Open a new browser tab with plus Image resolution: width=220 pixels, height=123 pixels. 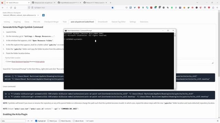click(x=110, y=3)
